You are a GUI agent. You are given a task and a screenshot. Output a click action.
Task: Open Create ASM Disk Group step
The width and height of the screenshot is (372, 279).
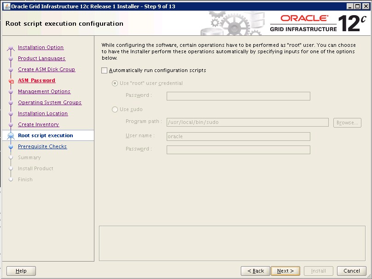(46, 69)
